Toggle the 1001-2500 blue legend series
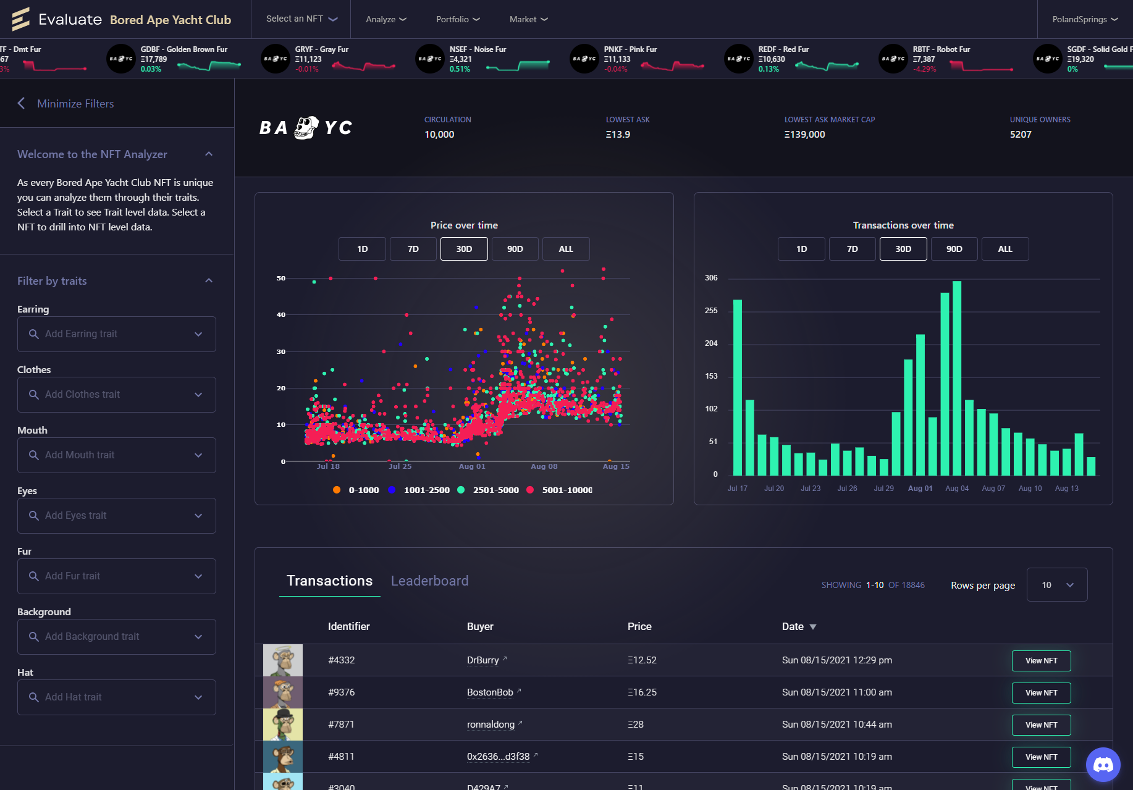Viewport: 1133px width, 790px height. (419, 490)
